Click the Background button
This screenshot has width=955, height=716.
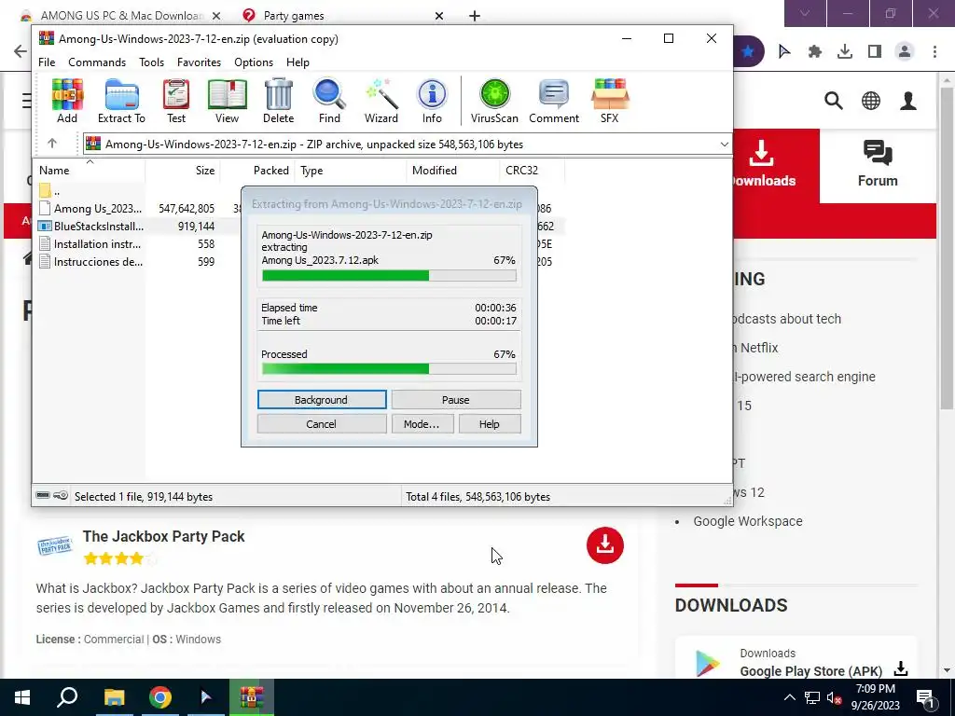click(x=322, y=399)
